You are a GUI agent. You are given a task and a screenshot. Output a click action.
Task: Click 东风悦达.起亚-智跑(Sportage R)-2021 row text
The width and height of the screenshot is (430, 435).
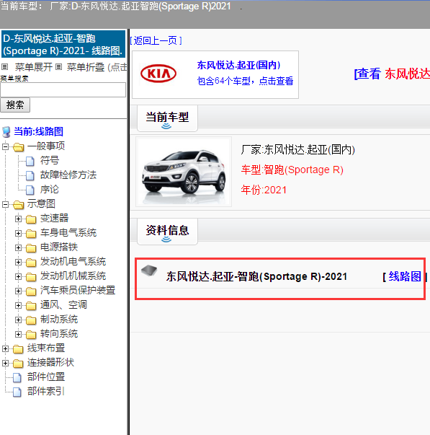click(256, 276)
